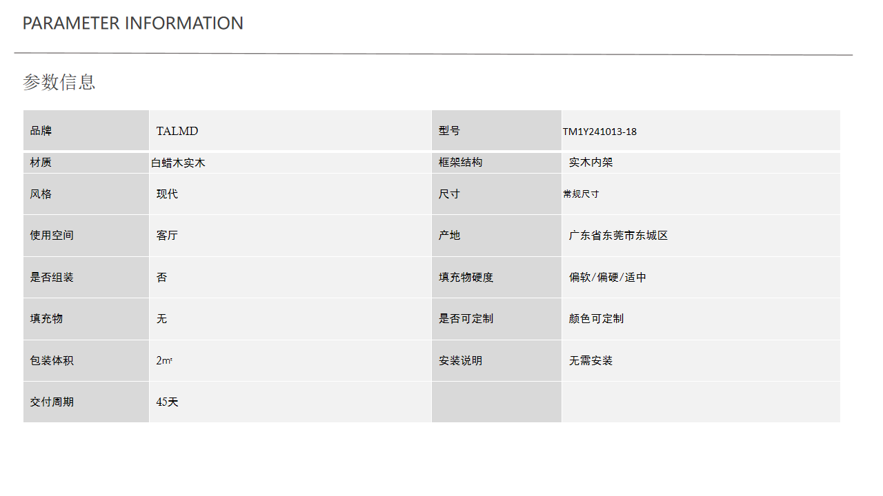Select the 参数信息 subtitle text
The height and width of the screenshot is (496, 883).
(59, 82)
